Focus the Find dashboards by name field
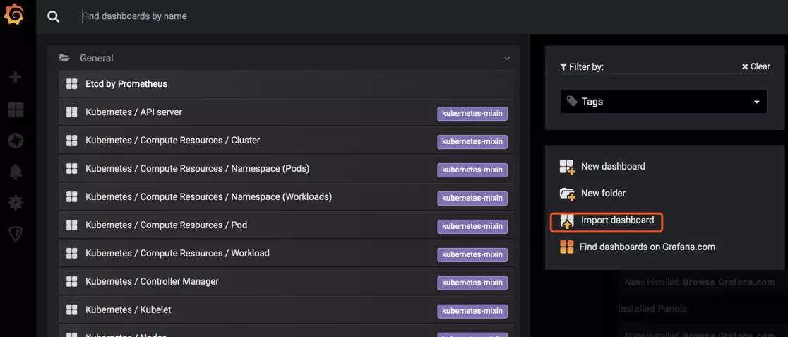This screenshot has width=788, height=337. (302, 16)
